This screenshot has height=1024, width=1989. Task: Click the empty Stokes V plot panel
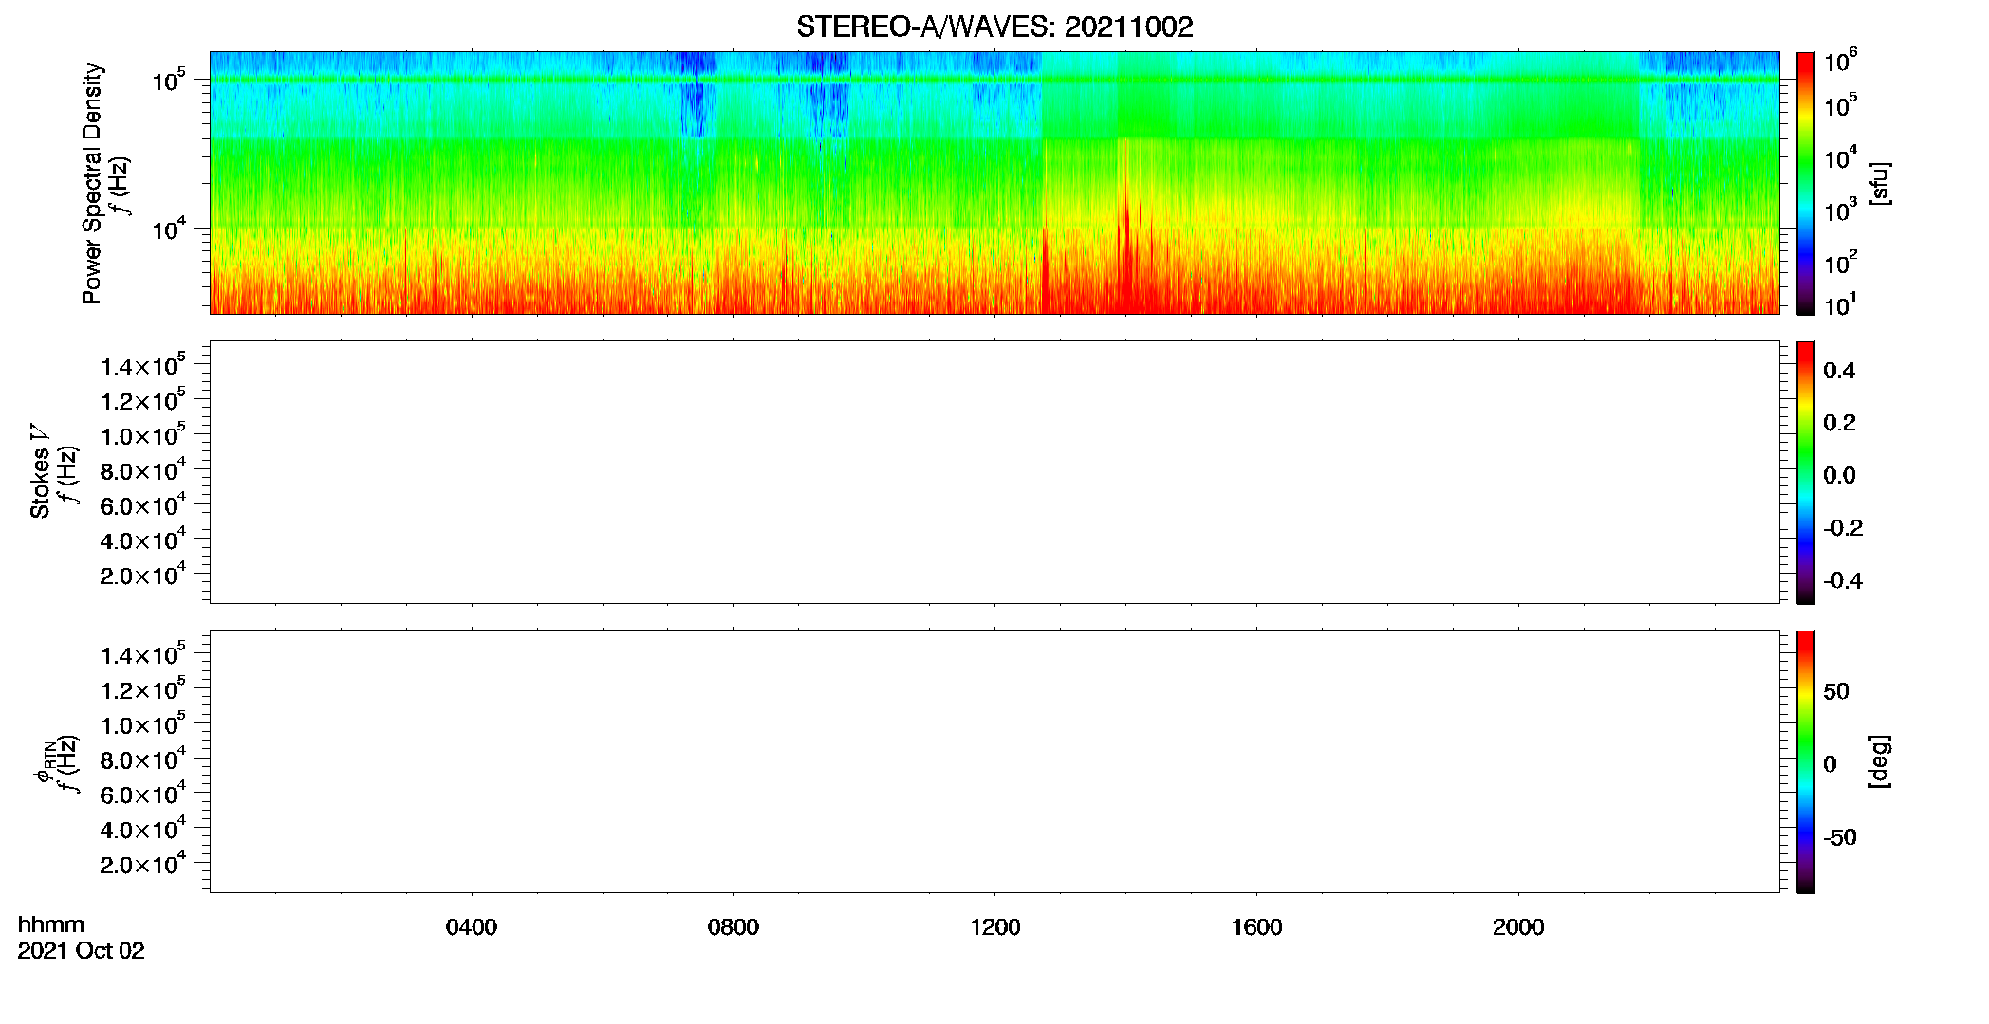pos(994,472)
